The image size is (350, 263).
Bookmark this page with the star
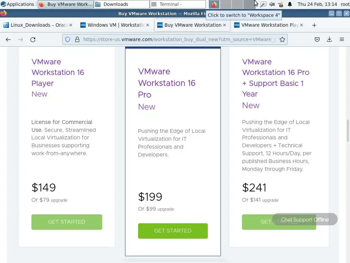pyautogui.click(x=282, y=39)
